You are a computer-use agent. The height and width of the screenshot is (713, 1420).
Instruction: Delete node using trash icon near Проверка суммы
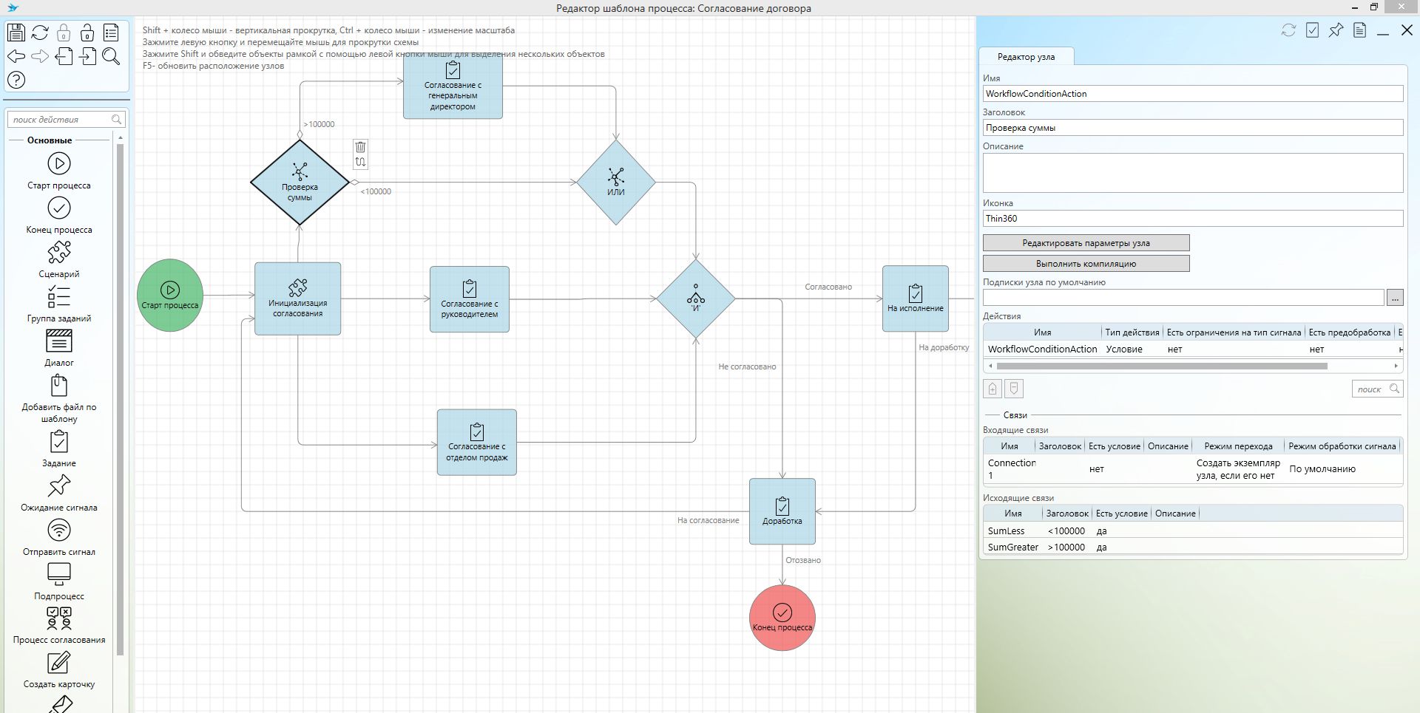point(360,146)
